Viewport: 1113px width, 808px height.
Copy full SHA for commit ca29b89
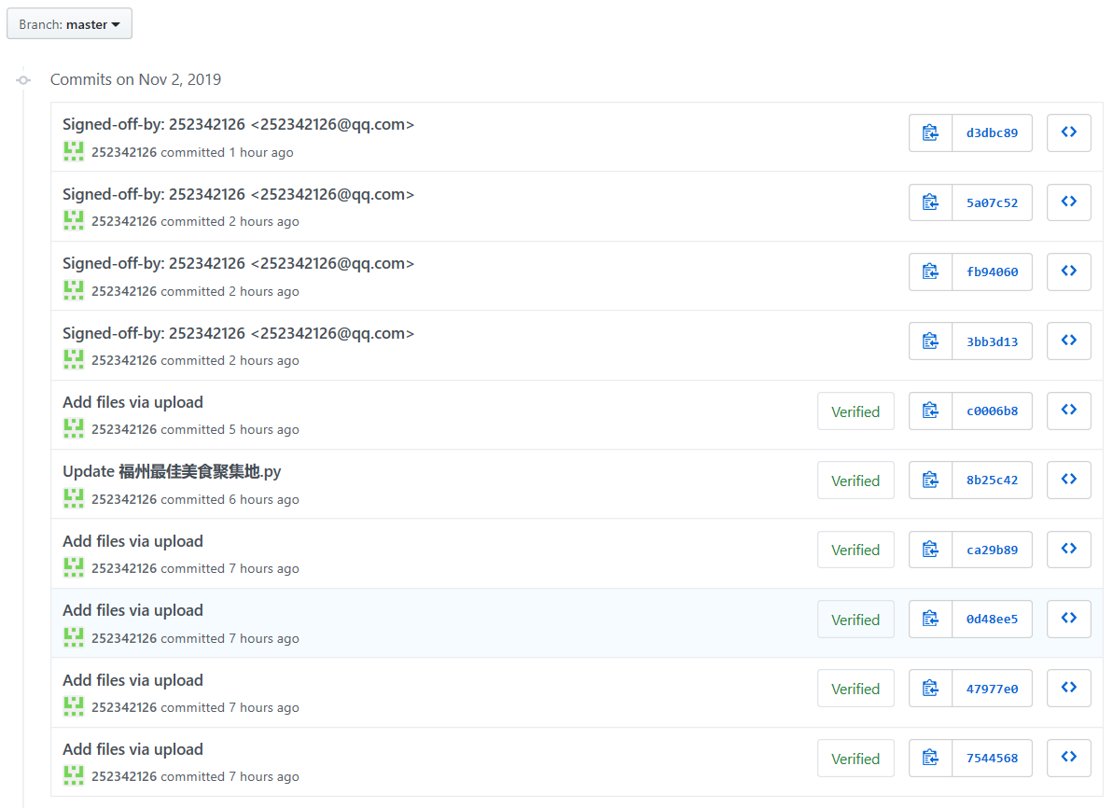930,550
